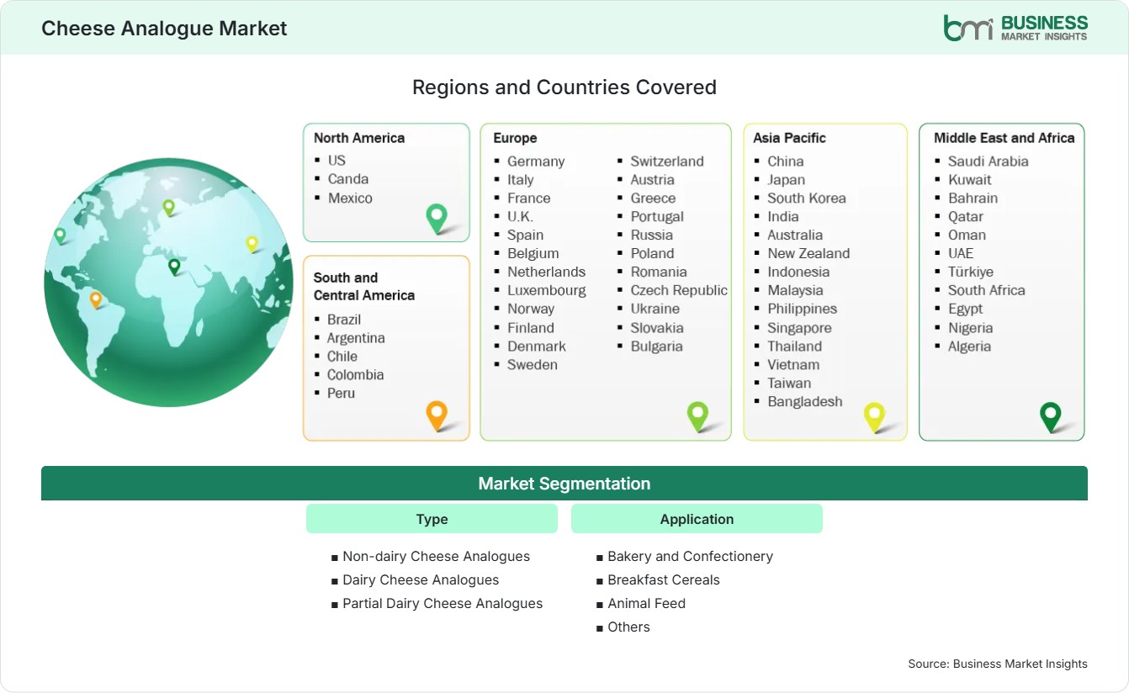Click Peru in the country list
Viewport: 1129px width, 693px height.
tap(341, 393)
